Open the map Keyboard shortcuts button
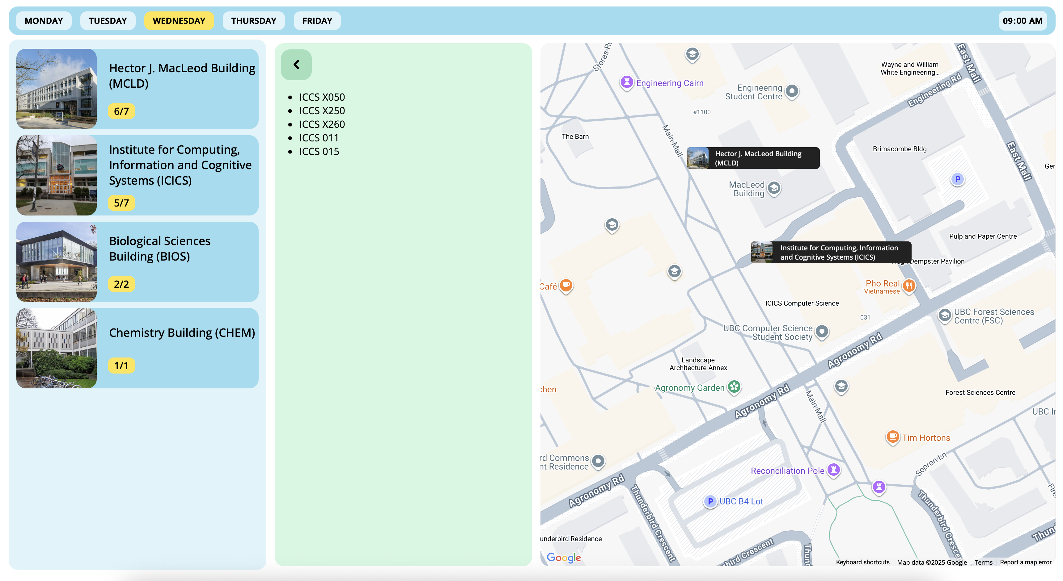The width and height of the screenshot is (1063, 581). pos(862,562)
